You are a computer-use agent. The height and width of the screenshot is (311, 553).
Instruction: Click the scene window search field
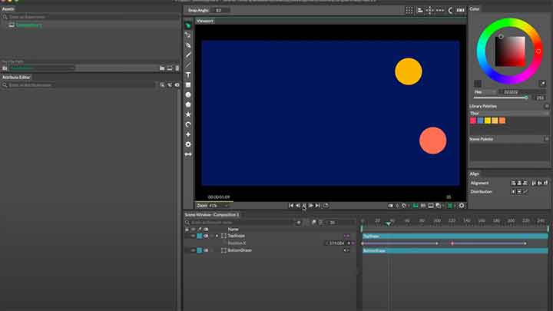point(239,223)
